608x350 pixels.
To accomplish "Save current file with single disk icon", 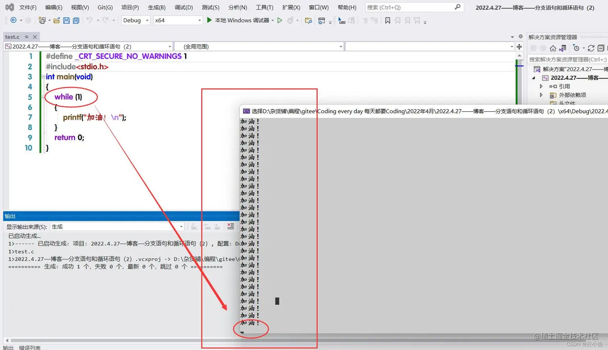I will (66, 20).
